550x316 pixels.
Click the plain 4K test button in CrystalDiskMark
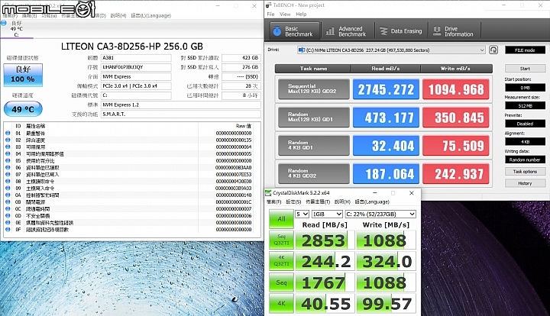281,303
